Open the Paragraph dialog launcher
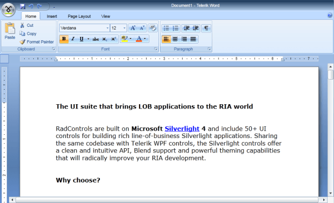This screenshot has width=334, height=203. click(209, 49)
